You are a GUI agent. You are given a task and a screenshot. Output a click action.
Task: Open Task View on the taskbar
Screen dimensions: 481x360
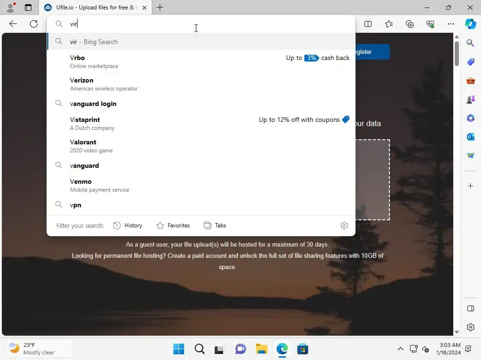click(x=220, y=349)
